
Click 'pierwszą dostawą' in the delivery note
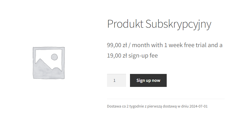(x=162, y=106)
